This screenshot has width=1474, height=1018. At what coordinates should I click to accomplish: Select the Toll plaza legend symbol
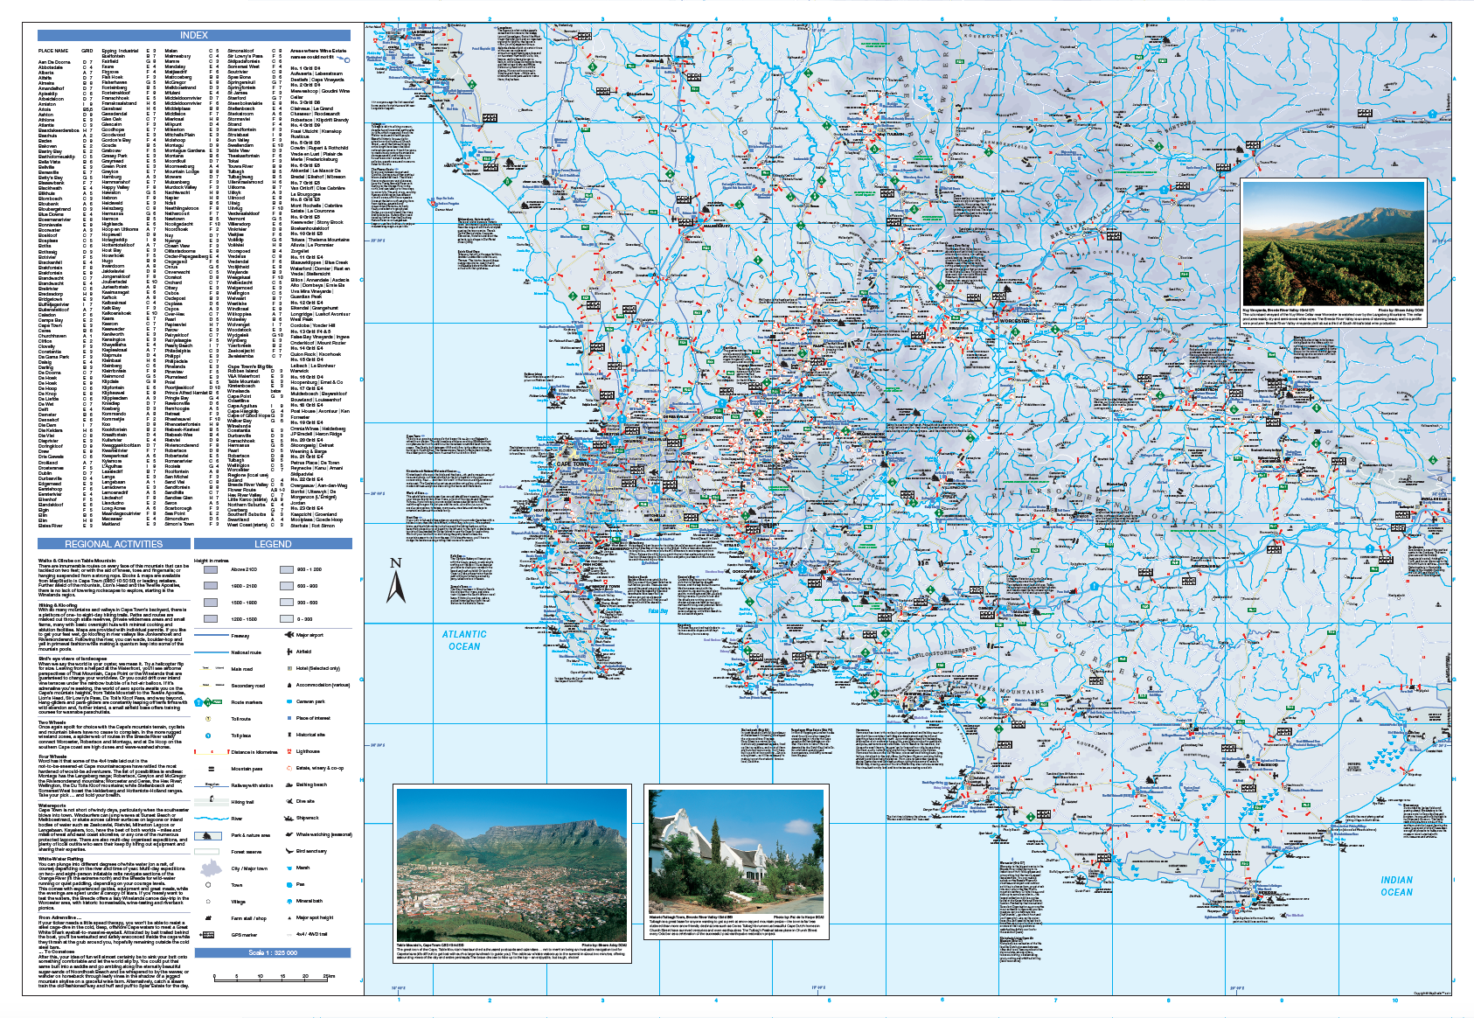coord(210,736)
